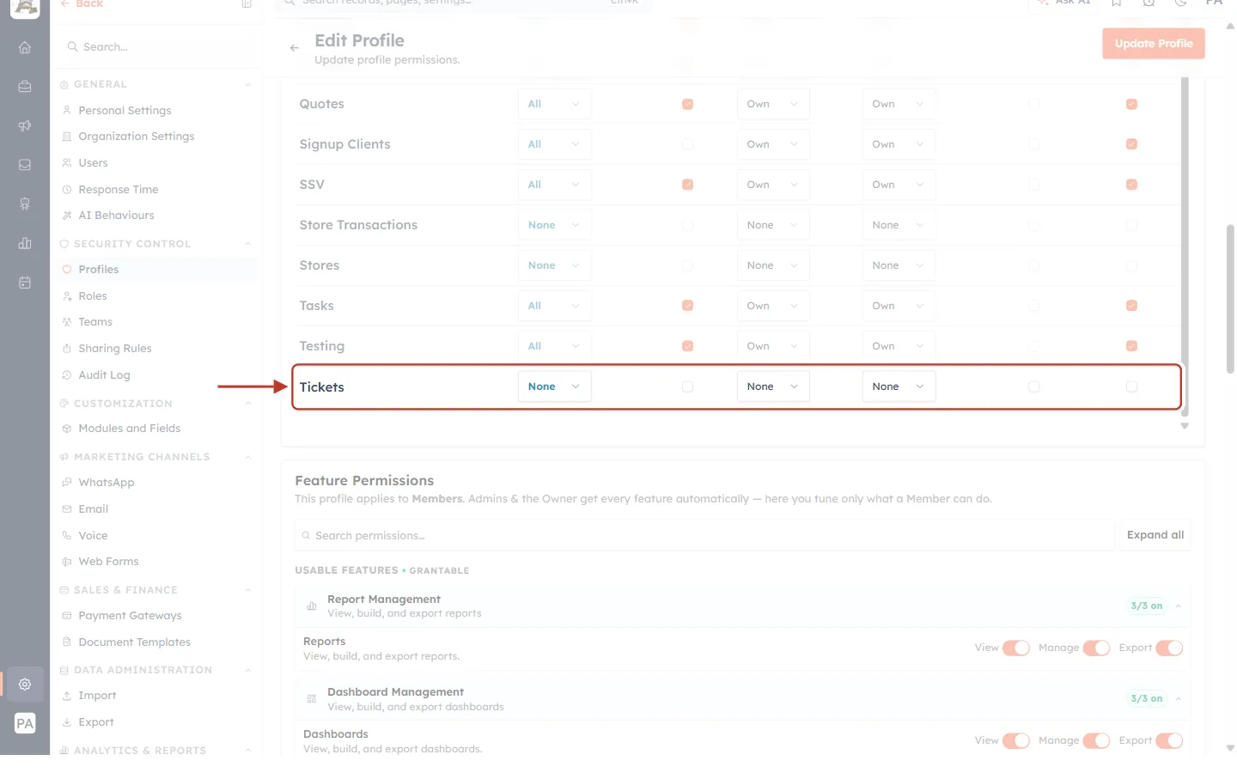
Task: Collapse the Report Management group chevron
Action: pos(1179,606)
